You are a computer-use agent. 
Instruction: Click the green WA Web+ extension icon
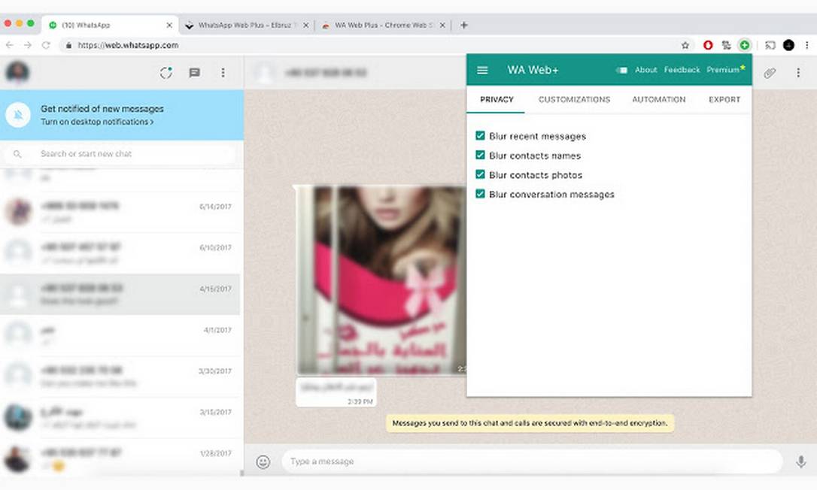[x=744, y=45]
